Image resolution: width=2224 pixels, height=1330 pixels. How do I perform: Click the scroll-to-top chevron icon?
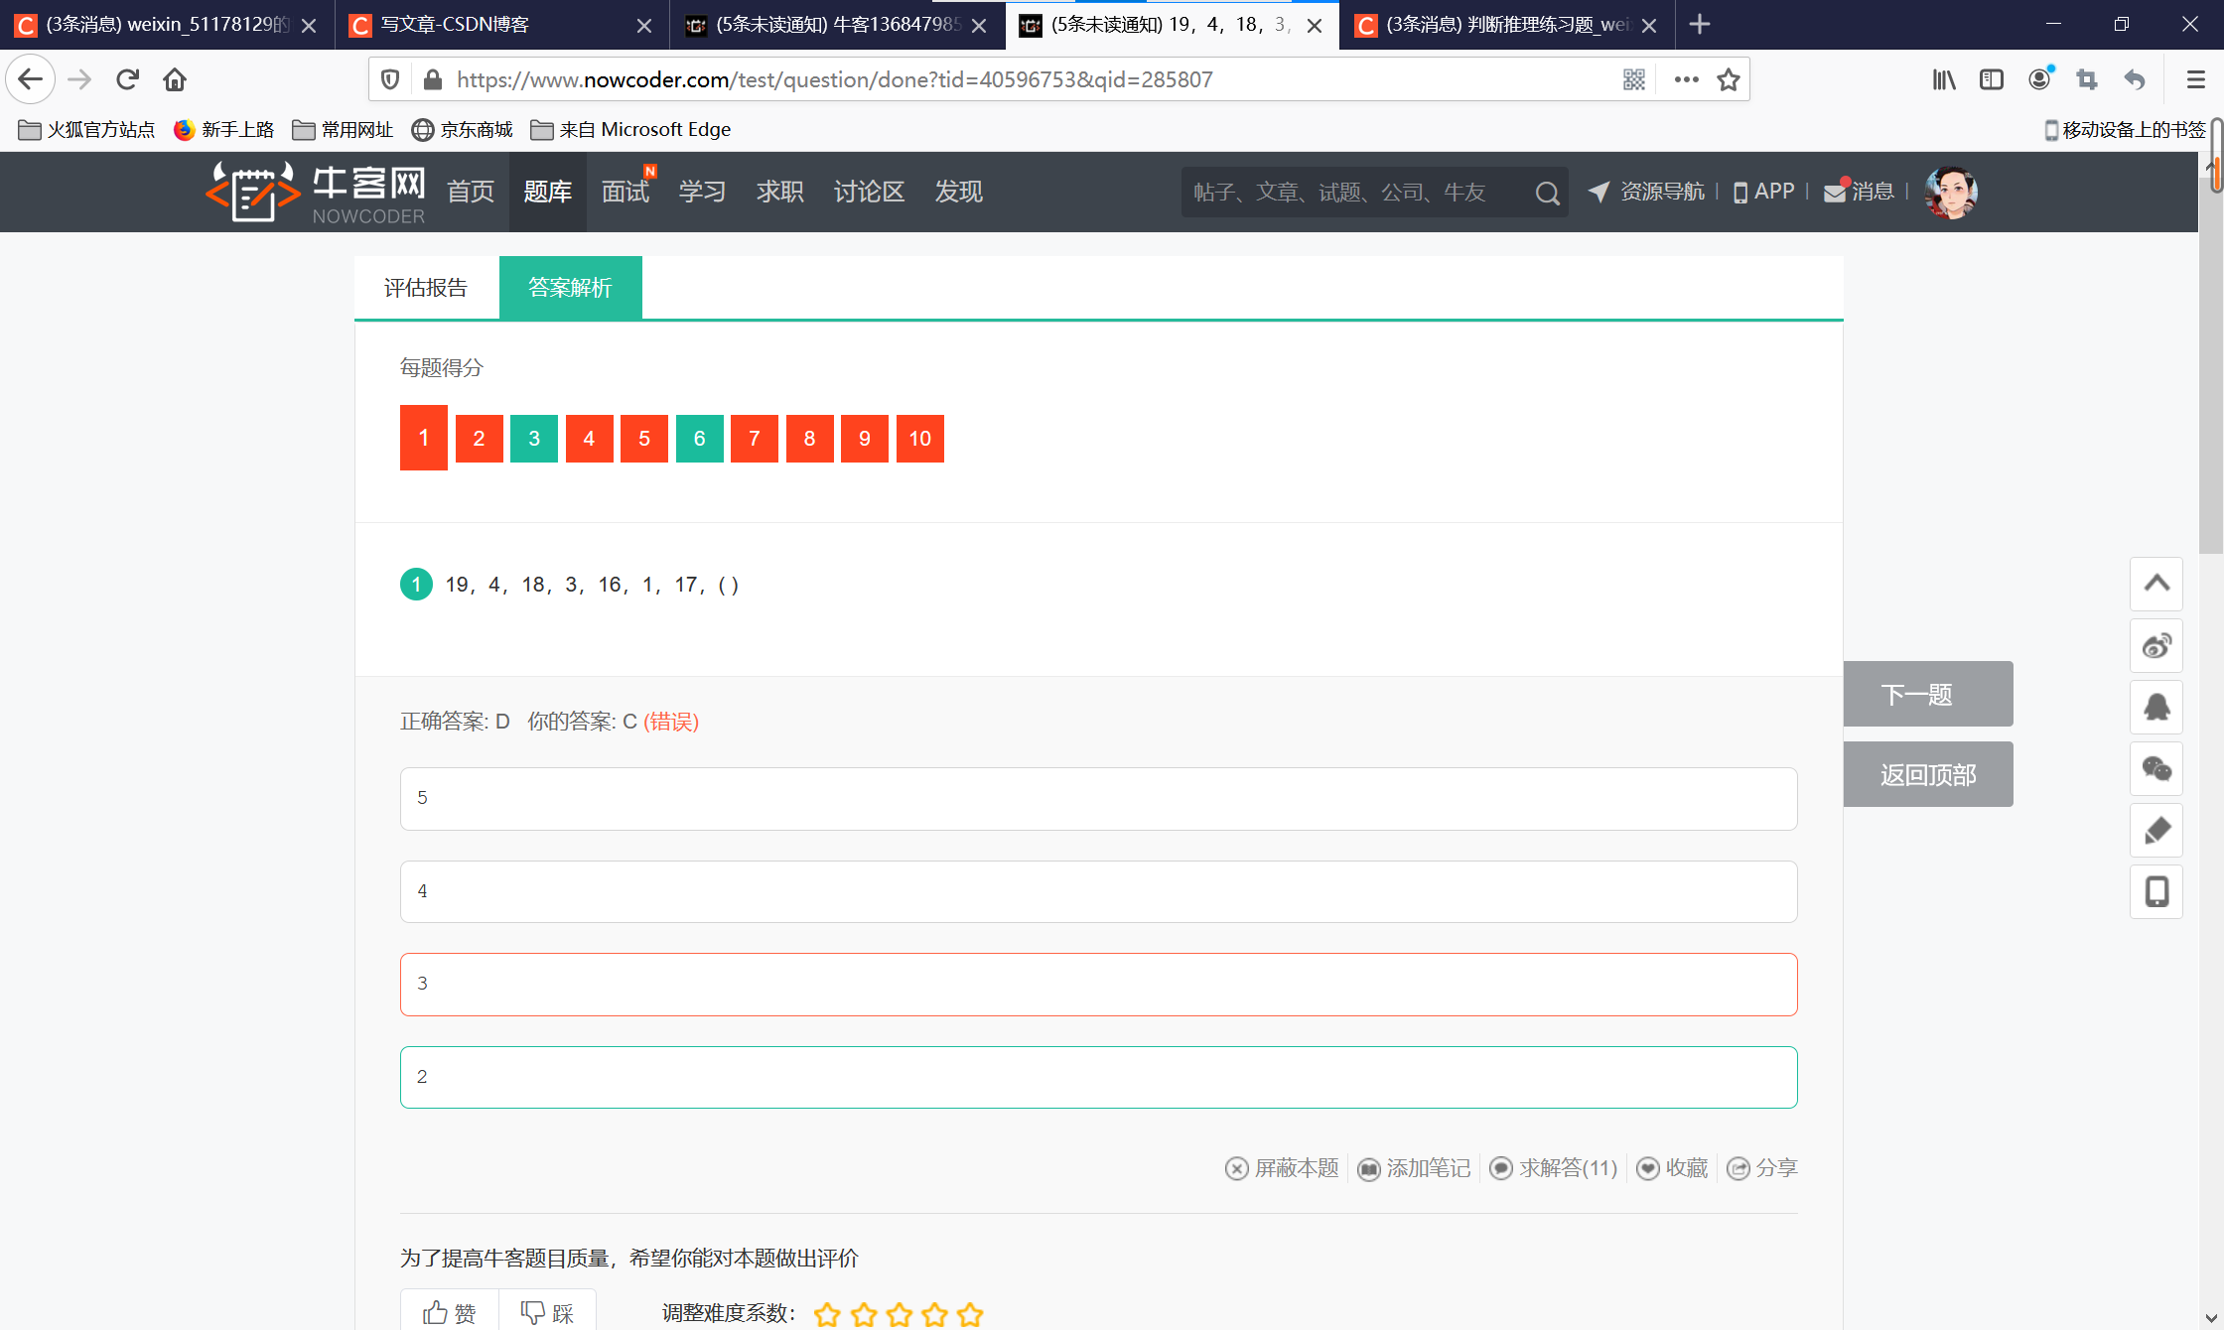2156,584
